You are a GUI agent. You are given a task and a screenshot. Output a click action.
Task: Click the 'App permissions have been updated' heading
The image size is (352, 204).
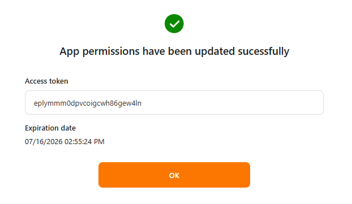click(x=174, y=51)
